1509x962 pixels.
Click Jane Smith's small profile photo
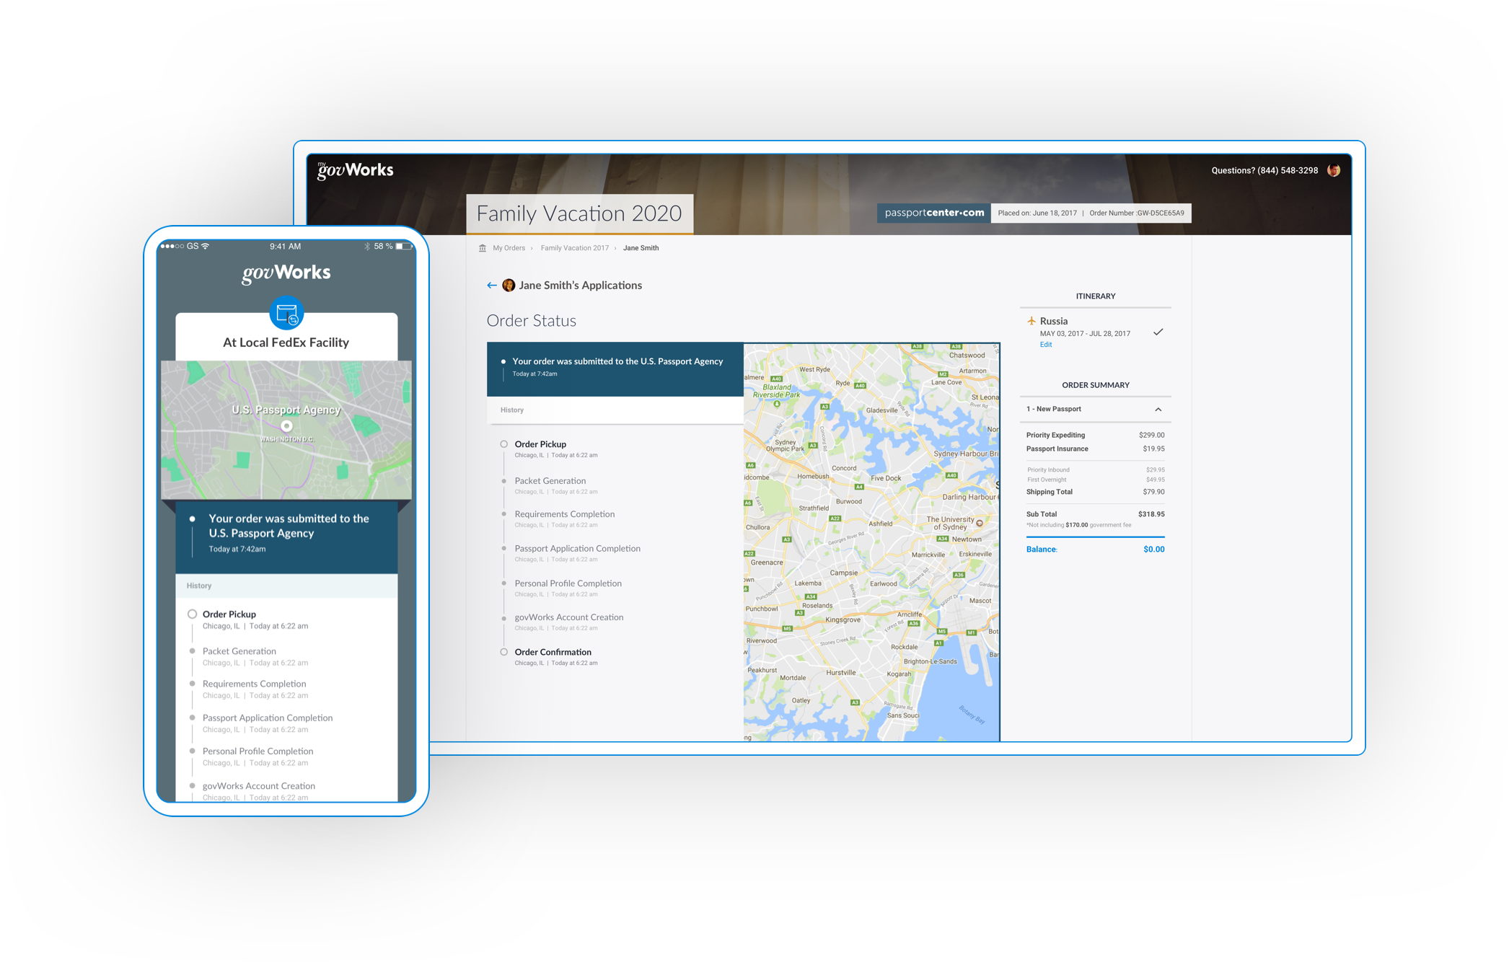pos(509,286)
